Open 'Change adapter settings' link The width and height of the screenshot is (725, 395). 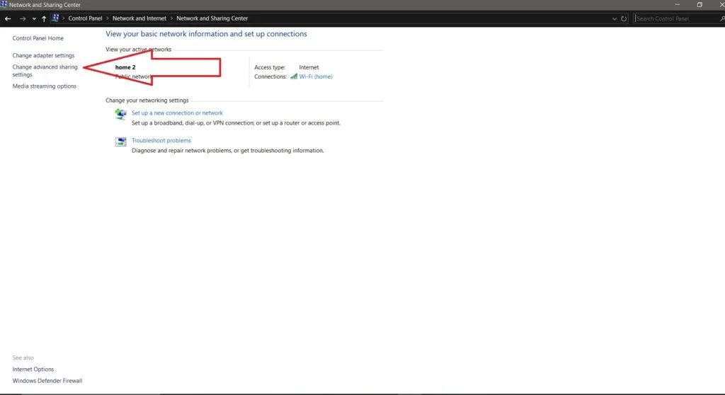pos(43,55)
